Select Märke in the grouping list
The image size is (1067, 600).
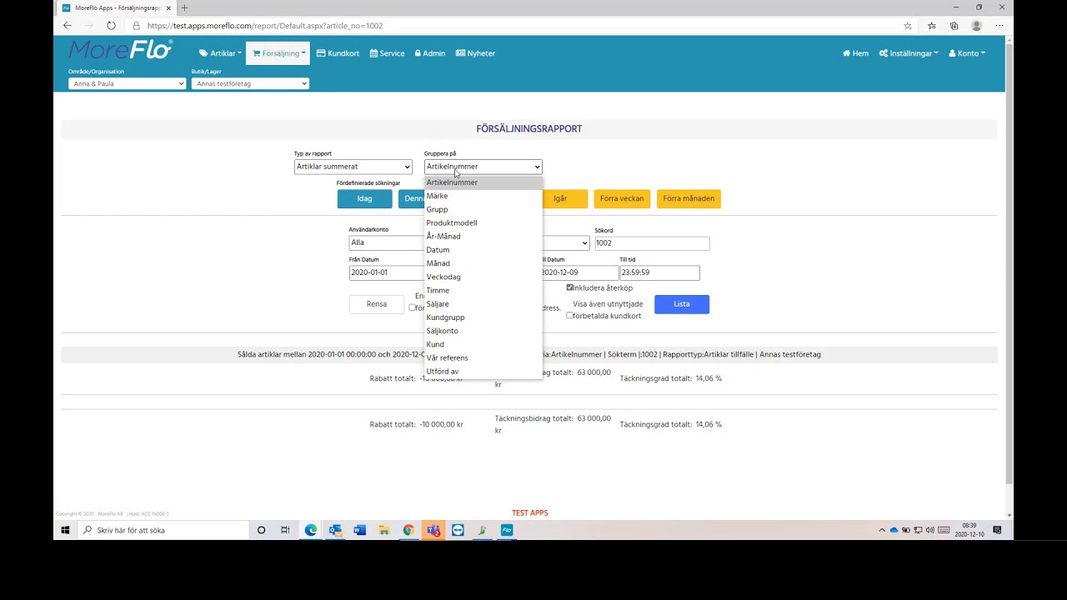tap(483, 196)
